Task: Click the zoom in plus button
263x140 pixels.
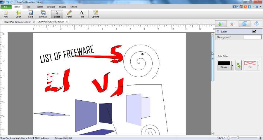Action: [x=260, y=138]
